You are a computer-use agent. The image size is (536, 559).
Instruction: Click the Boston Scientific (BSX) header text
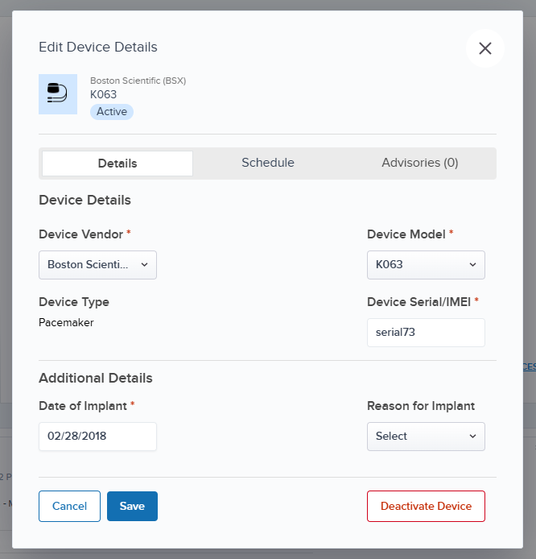[138, 81]
